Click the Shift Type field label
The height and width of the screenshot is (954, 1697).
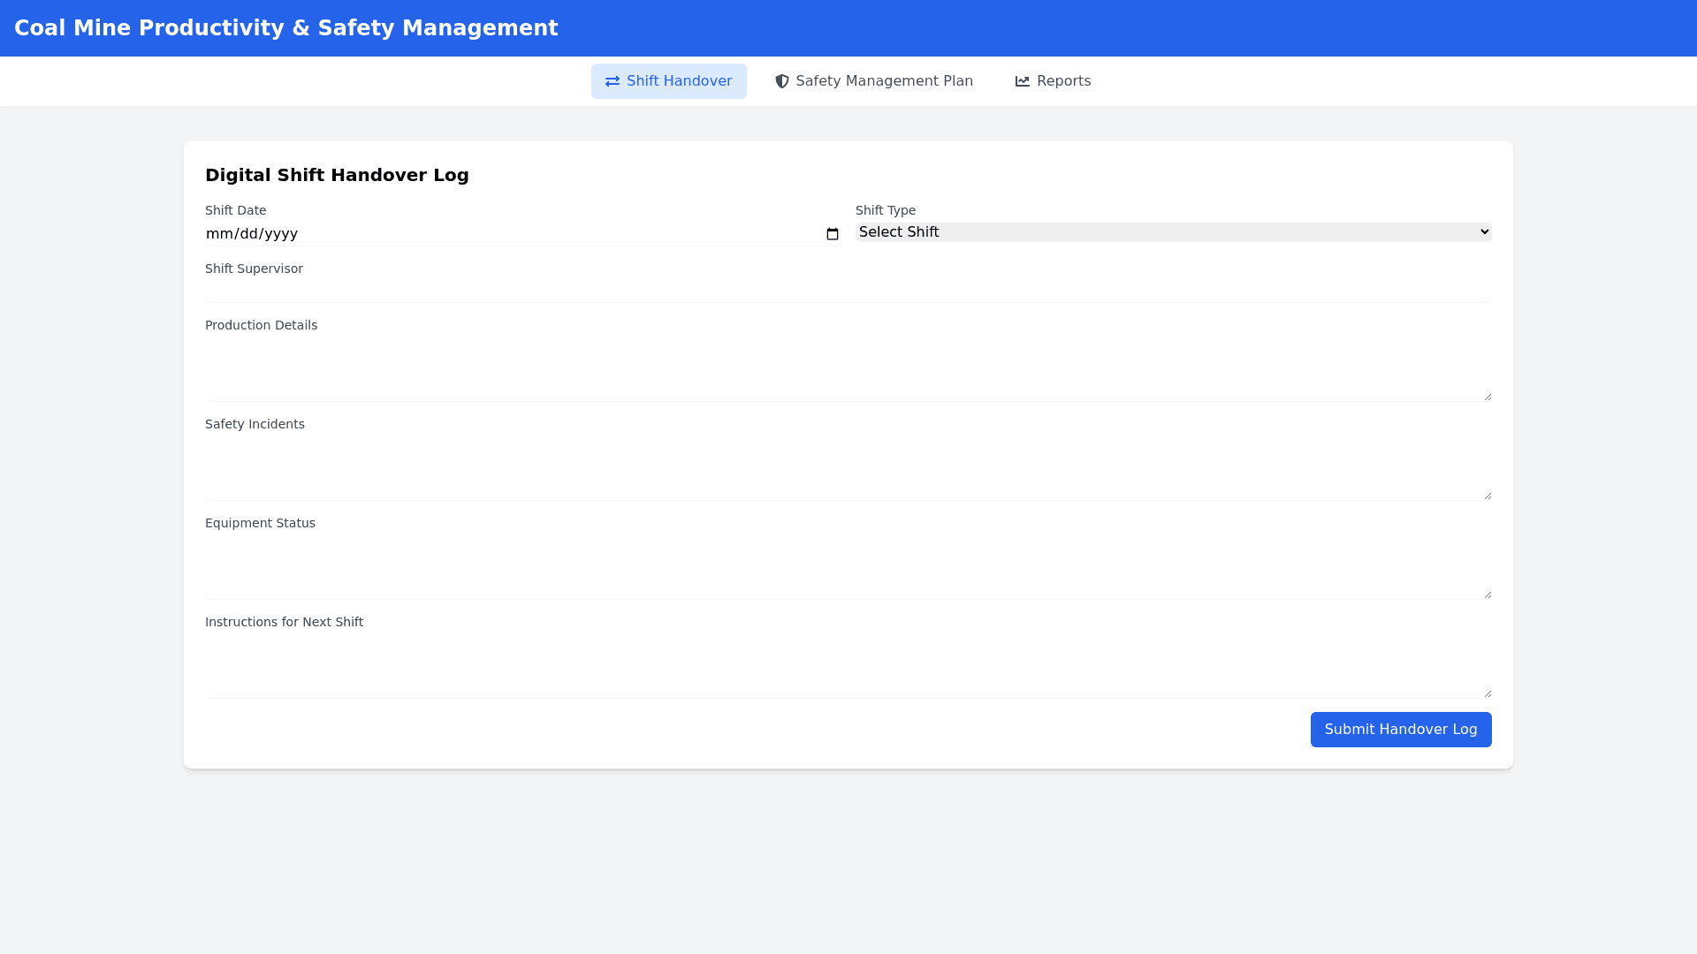click(885, 210)
